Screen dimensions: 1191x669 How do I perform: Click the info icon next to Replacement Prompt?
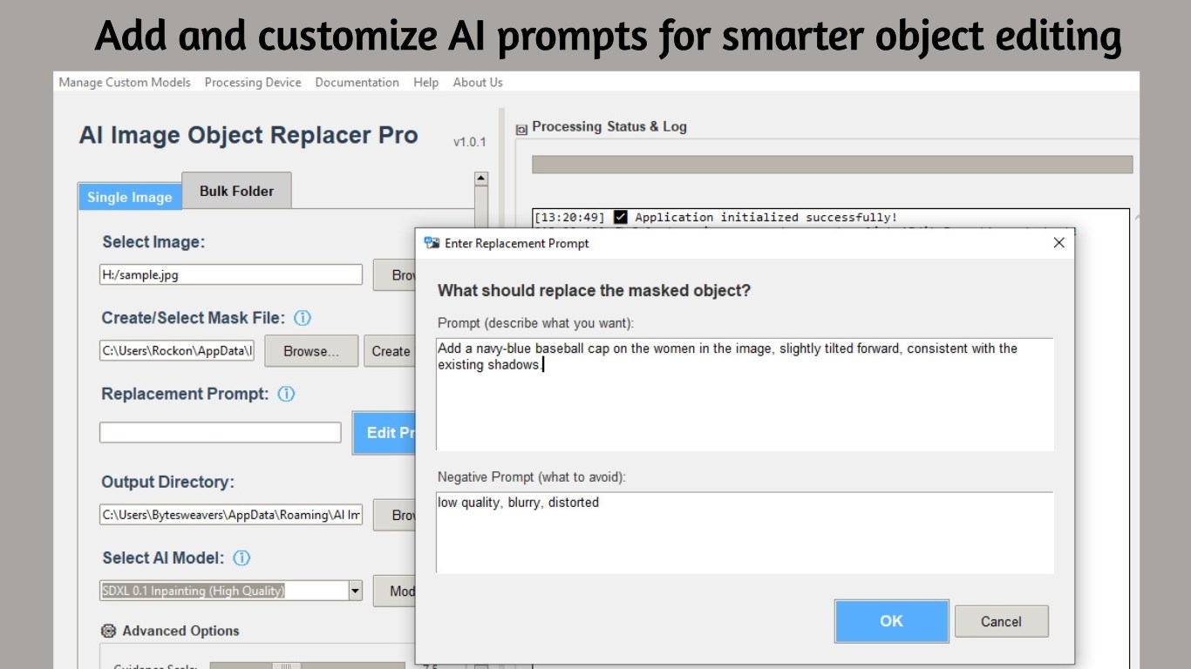click(285, 394)
